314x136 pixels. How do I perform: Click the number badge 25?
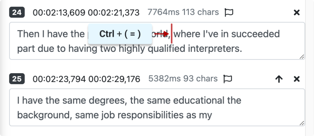point(17,79)
